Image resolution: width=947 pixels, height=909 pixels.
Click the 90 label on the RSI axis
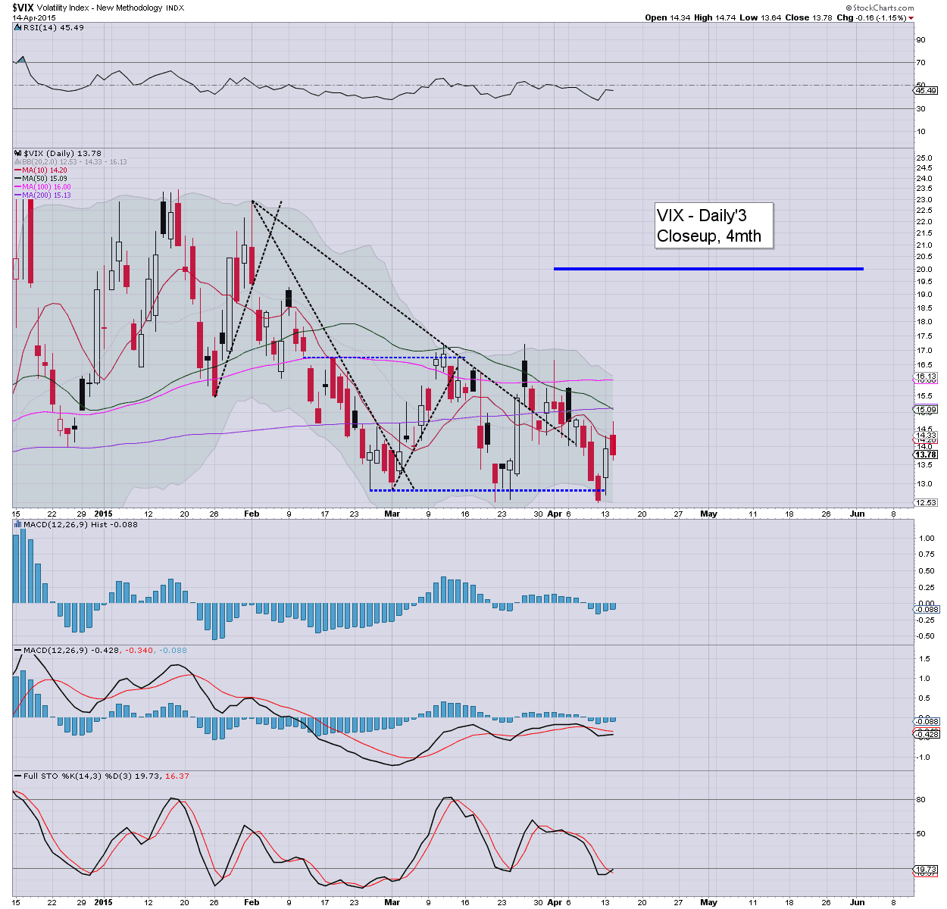(x=920, y=39)
